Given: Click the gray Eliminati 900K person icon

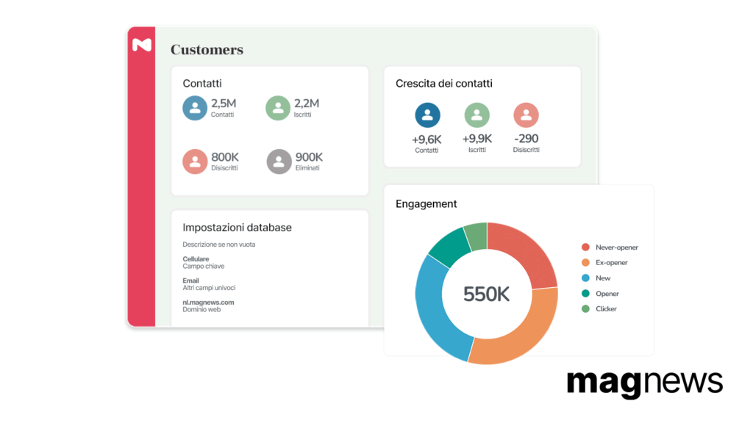Looking at the screenshot, I should pos(279,162).
